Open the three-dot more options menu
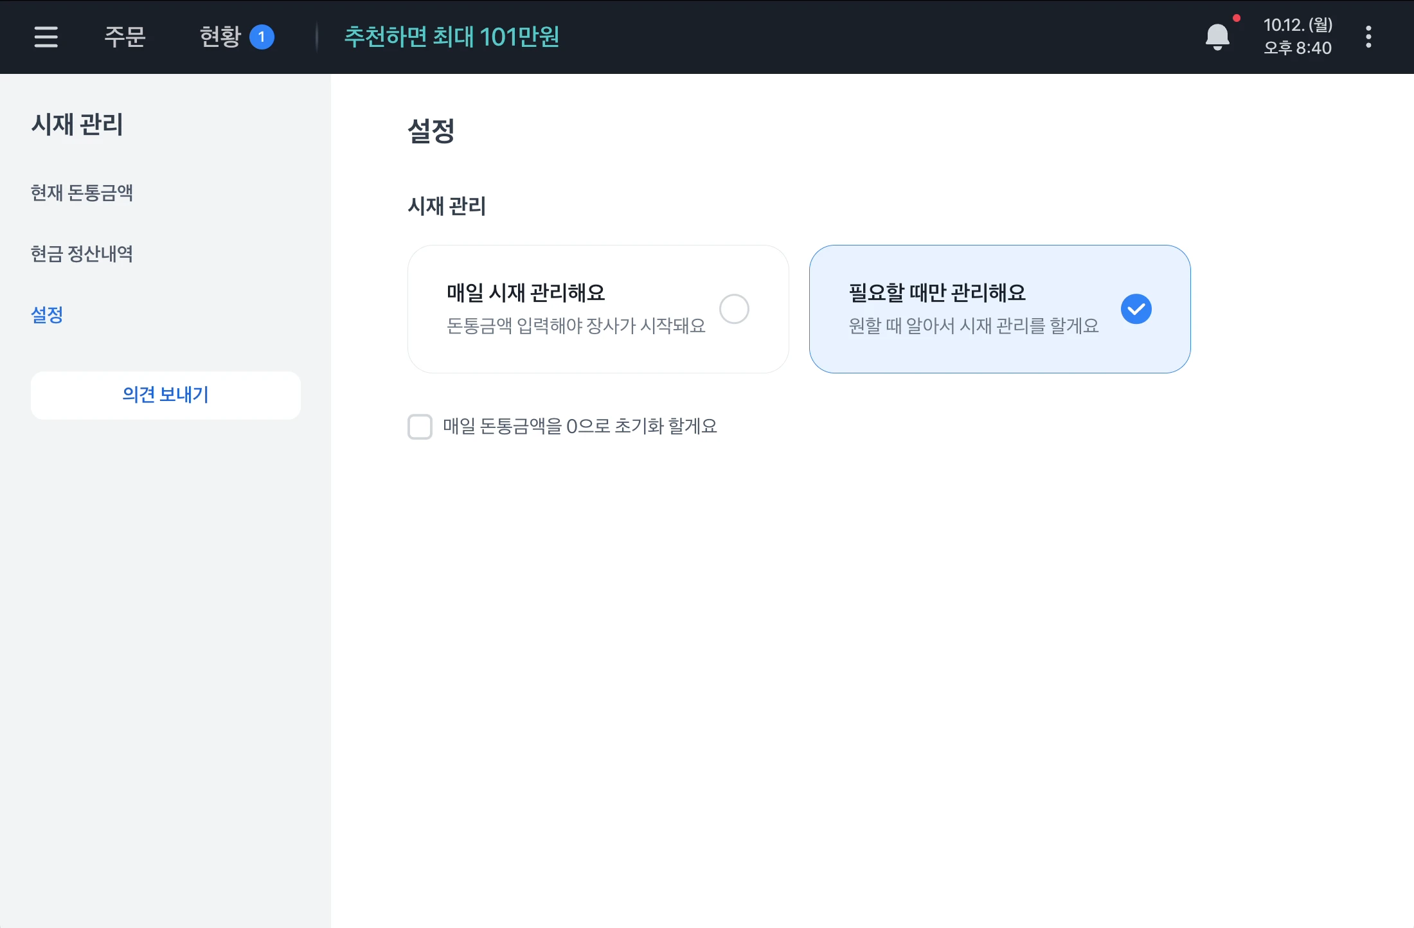 pyautogui.click(x=1368, y=37)
